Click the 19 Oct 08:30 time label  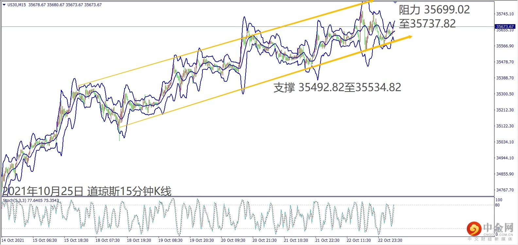pos(170,240)
